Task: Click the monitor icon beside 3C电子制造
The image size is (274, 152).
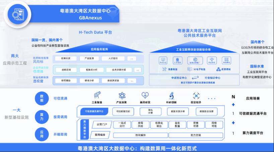Action: [190, 69]
